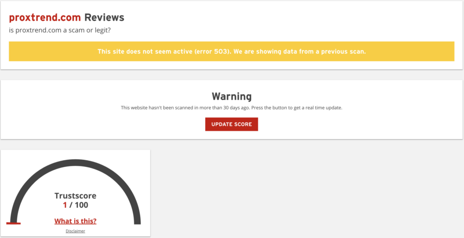Click the 'Warning' heading
464x238 pixels.
[x=232, y=96]
